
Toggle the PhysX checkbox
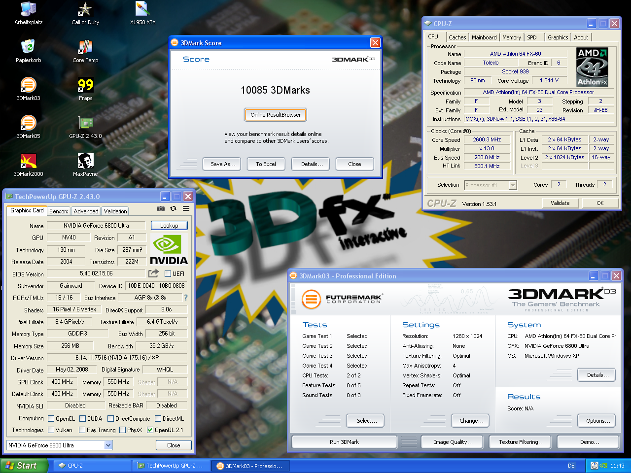(x=122, y=430)
